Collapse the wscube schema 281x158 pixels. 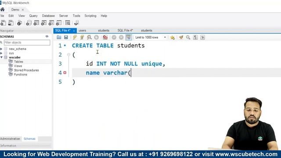(x=1, y=57)
